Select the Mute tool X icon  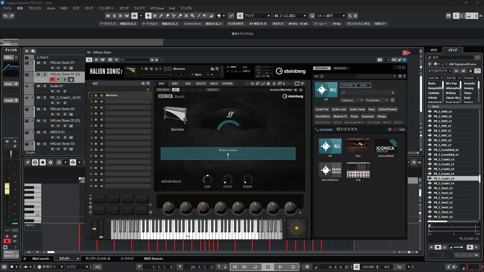click(186, 16)
